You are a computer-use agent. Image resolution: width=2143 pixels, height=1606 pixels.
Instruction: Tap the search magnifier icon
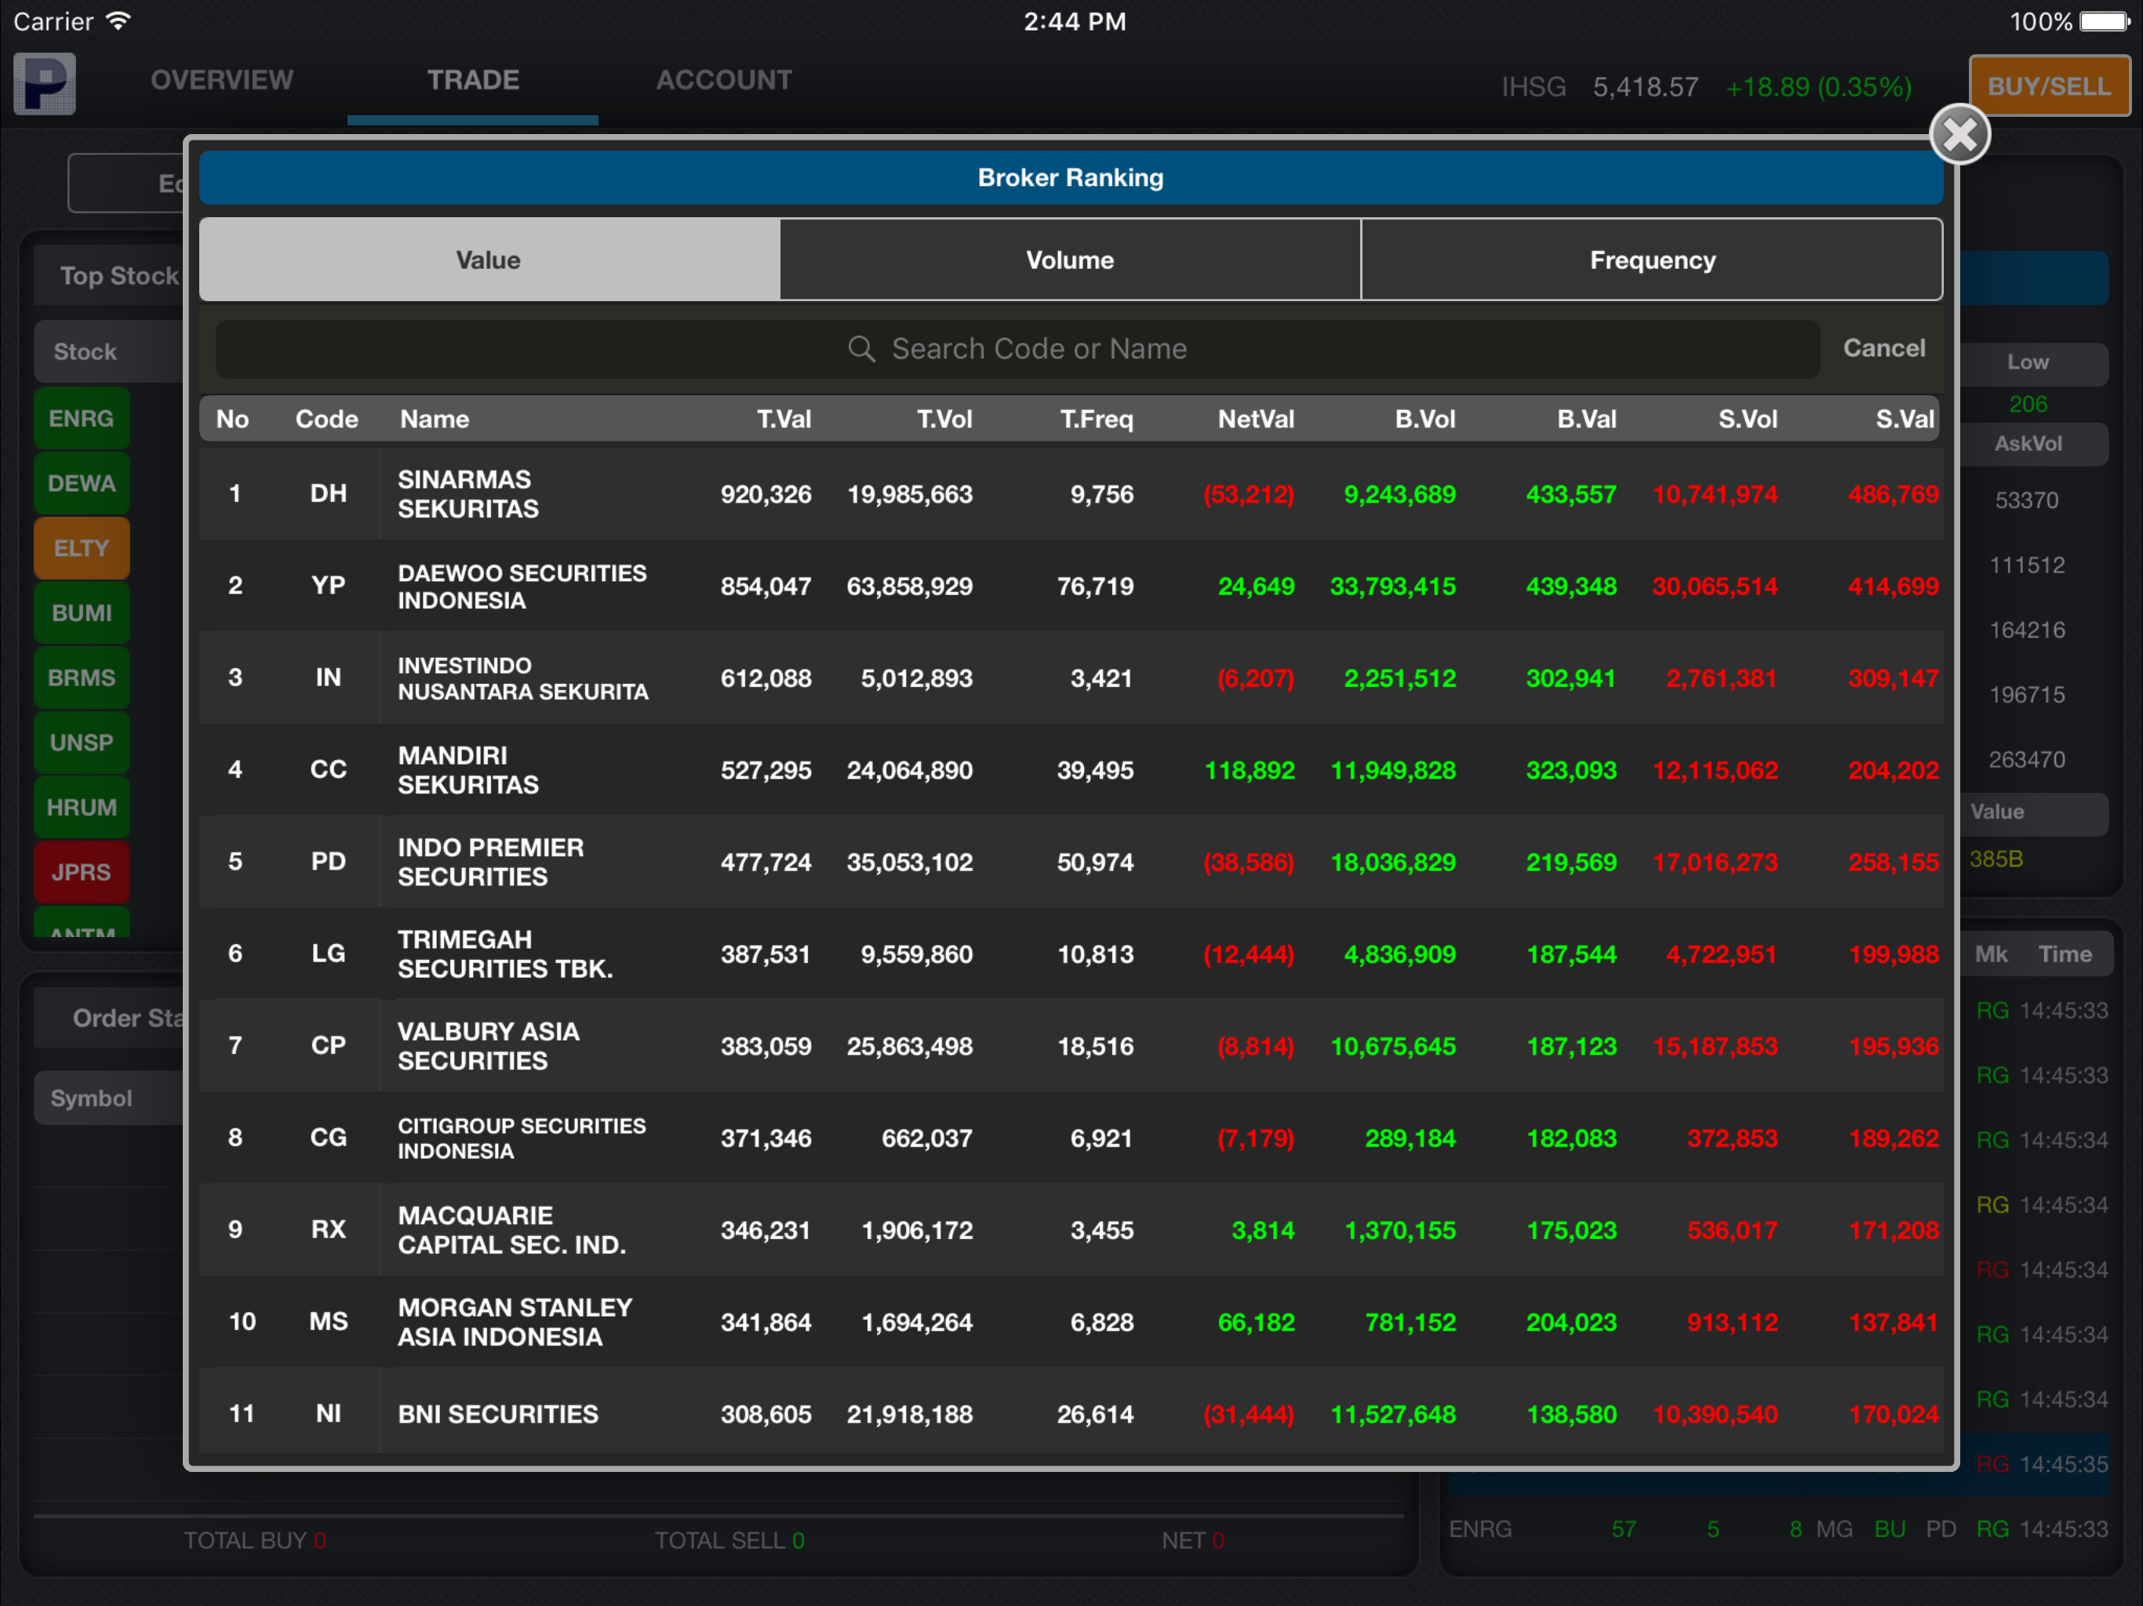click(x=860, y=349)
